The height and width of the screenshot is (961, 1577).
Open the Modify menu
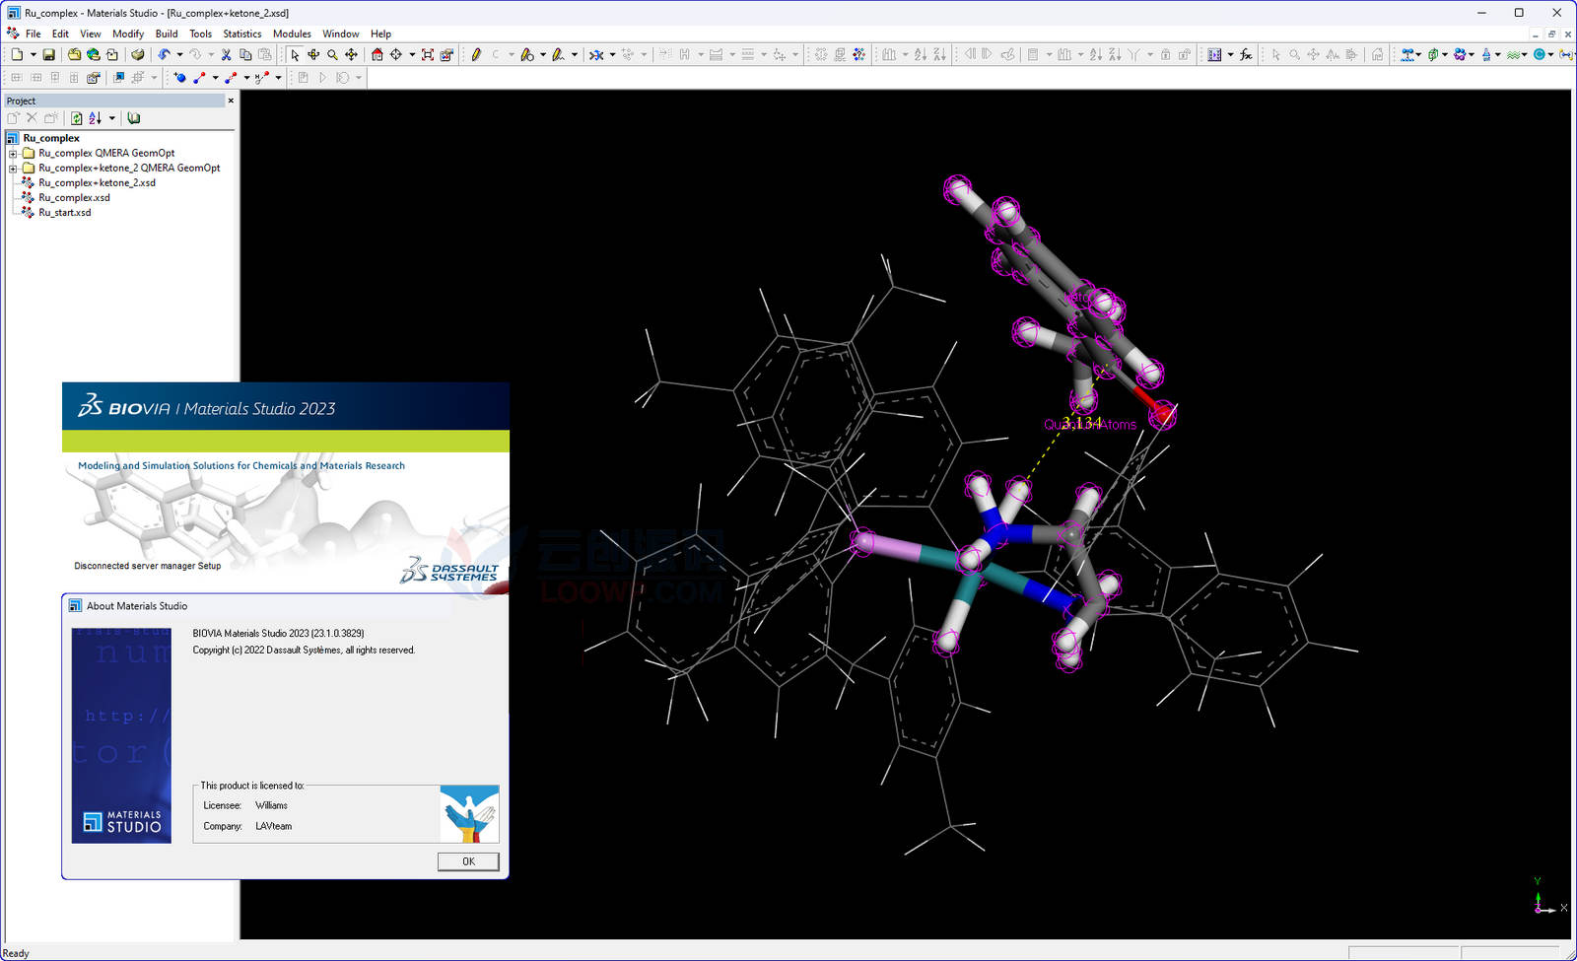click(128, 34)
